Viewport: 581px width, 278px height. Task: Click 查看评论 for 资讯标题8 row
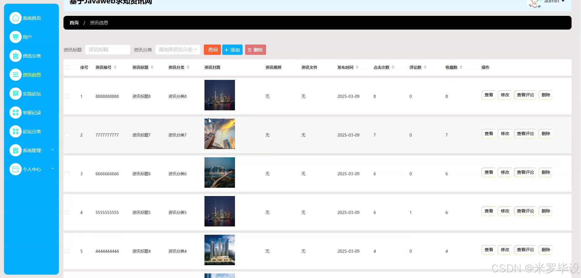click(x=525, y=95)
